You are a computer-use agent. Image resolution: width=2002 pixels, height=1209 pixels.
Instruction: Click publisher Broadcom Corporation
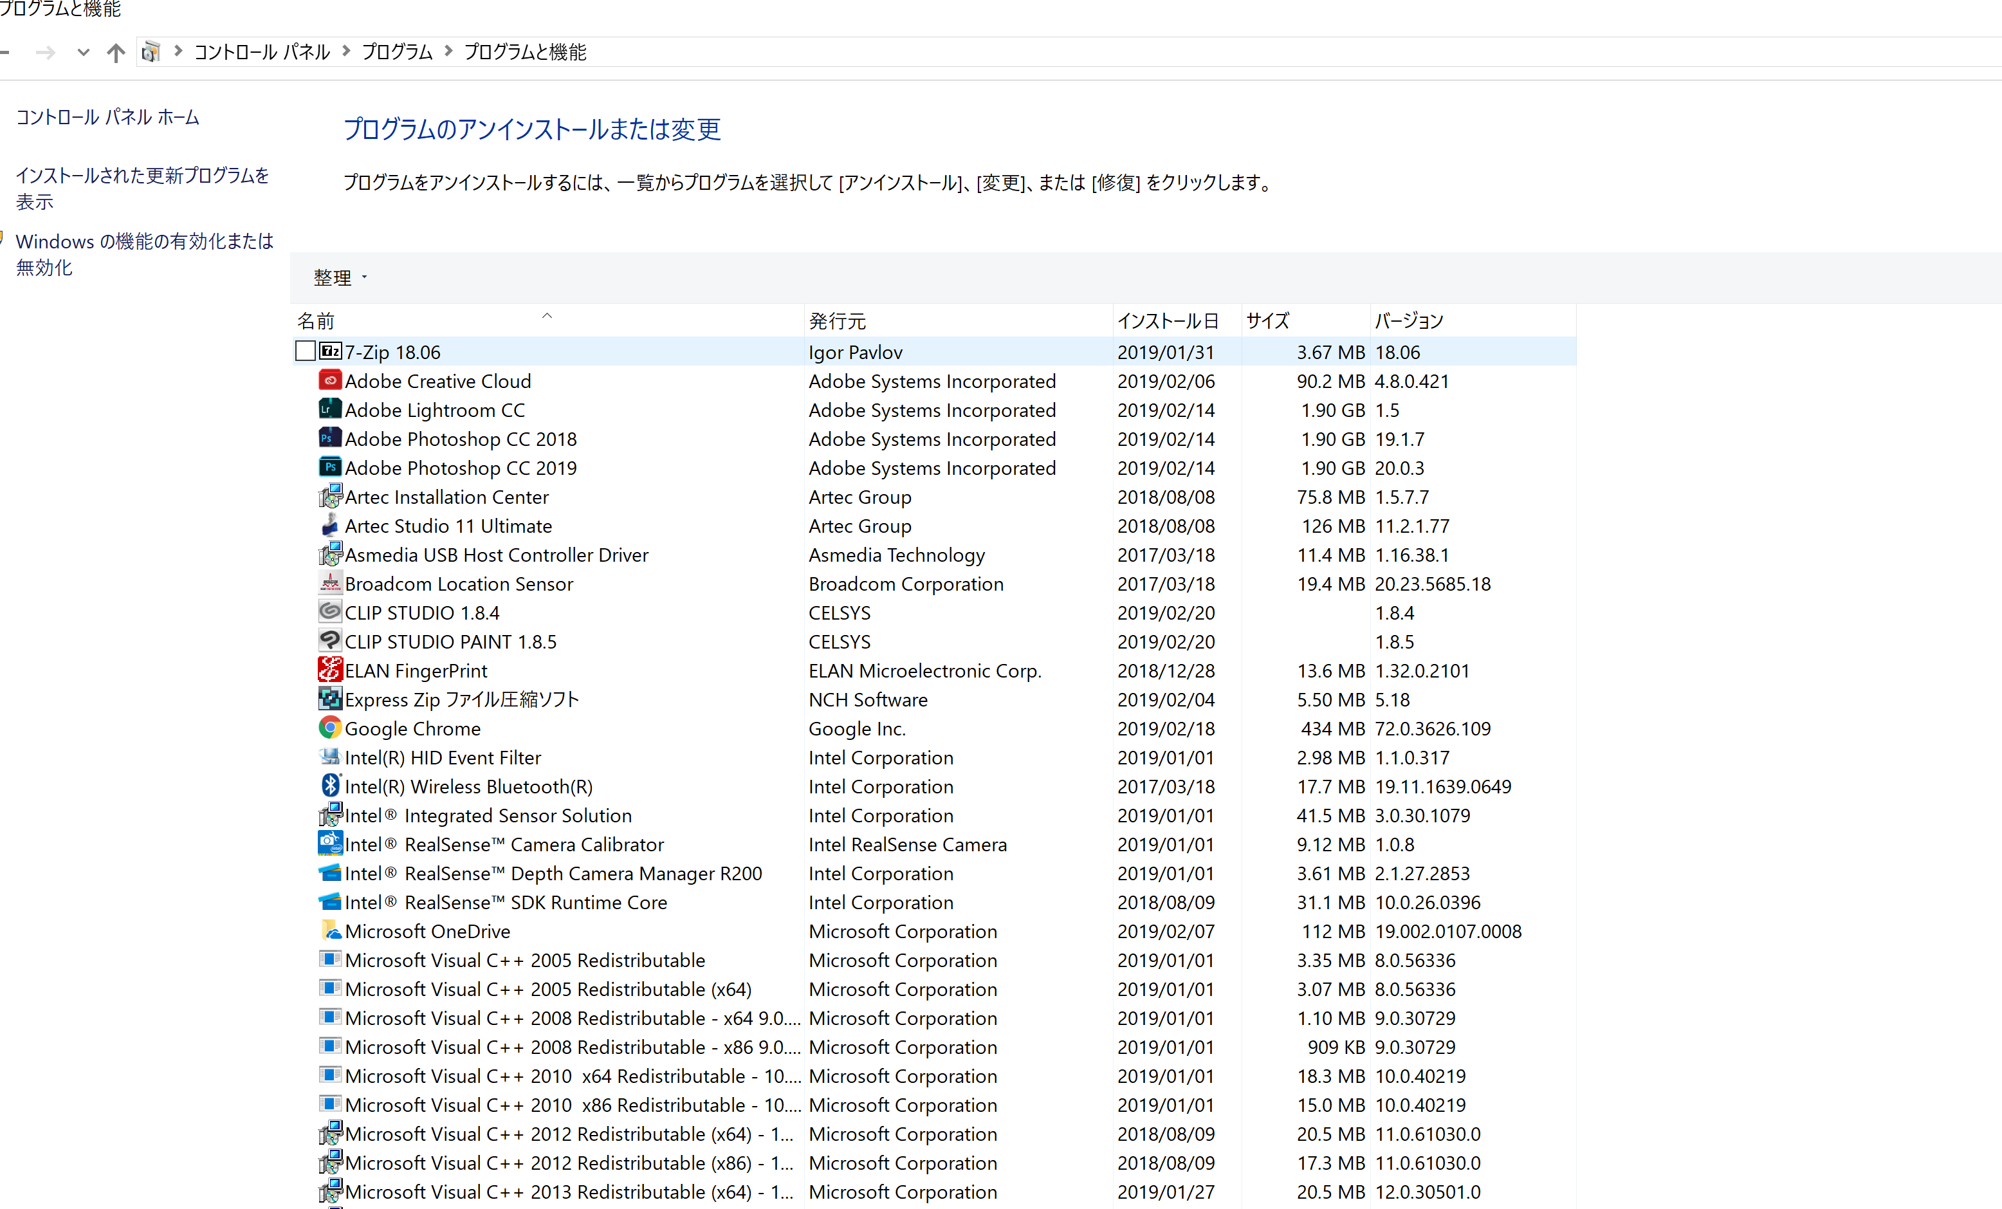coord(906,584)
